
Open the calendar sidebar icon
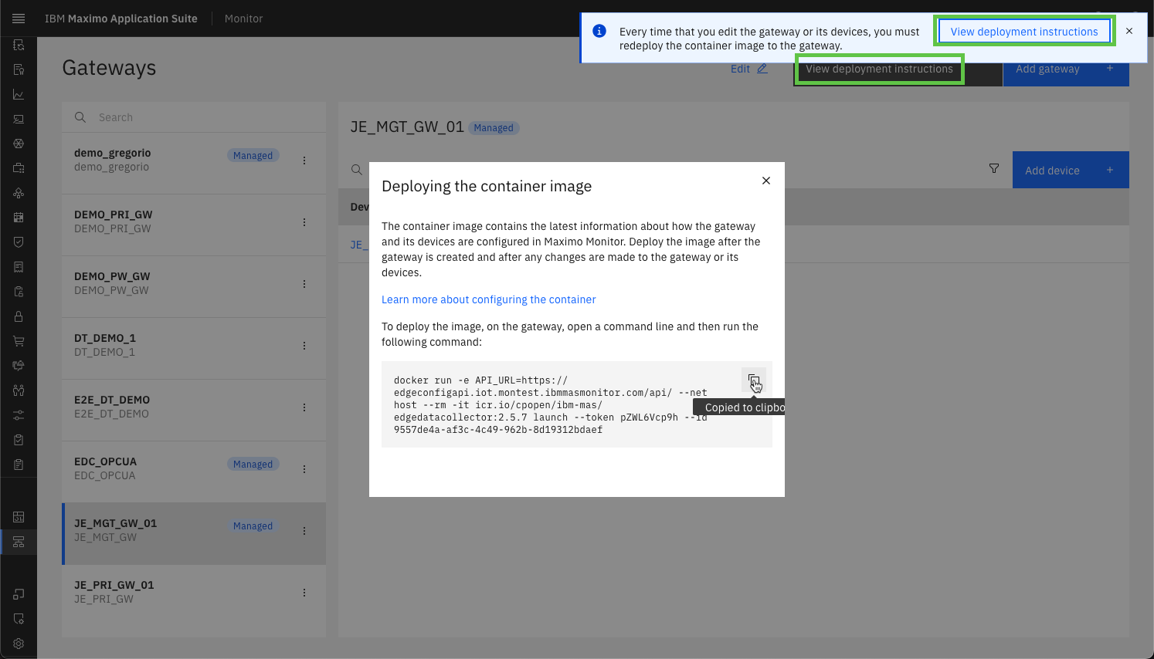click(x=19, y=218)
